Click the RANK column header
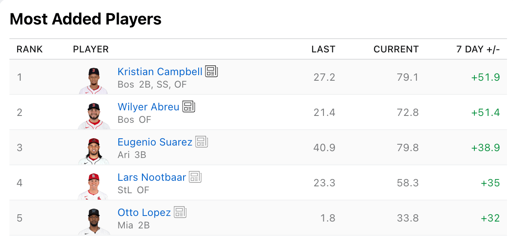Viewport: 513px width, 237px height. tap(30, 49)
